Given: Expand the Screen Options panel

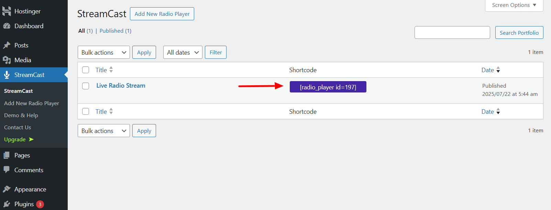Looking at the screenshot, I should pyautogui.click(x=514, y=5).
